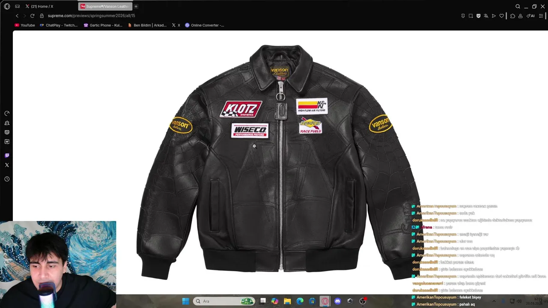Open the Ben Bildim bookmark
This screenshot has height=308, width=548.
point(147,25)
